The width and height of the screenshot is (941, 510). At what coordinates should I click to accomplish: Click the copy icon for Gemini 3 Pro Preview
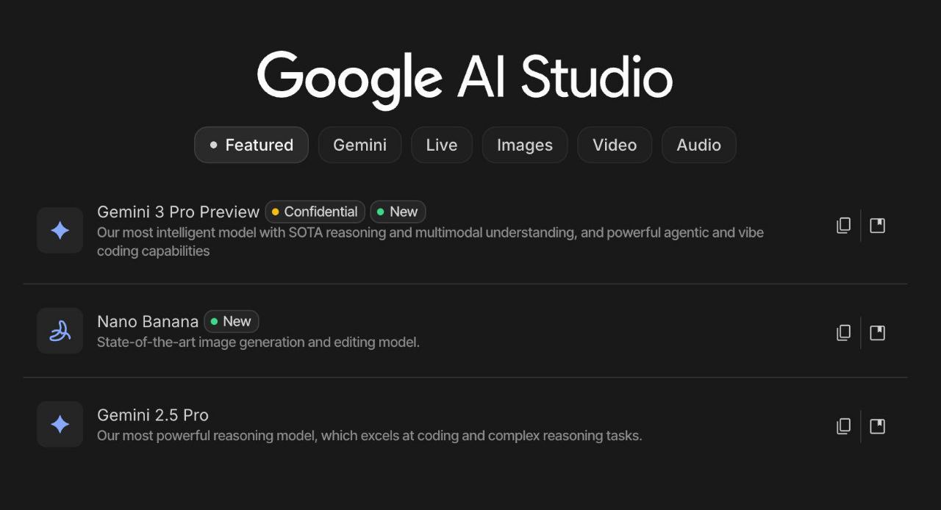[843, 225]
